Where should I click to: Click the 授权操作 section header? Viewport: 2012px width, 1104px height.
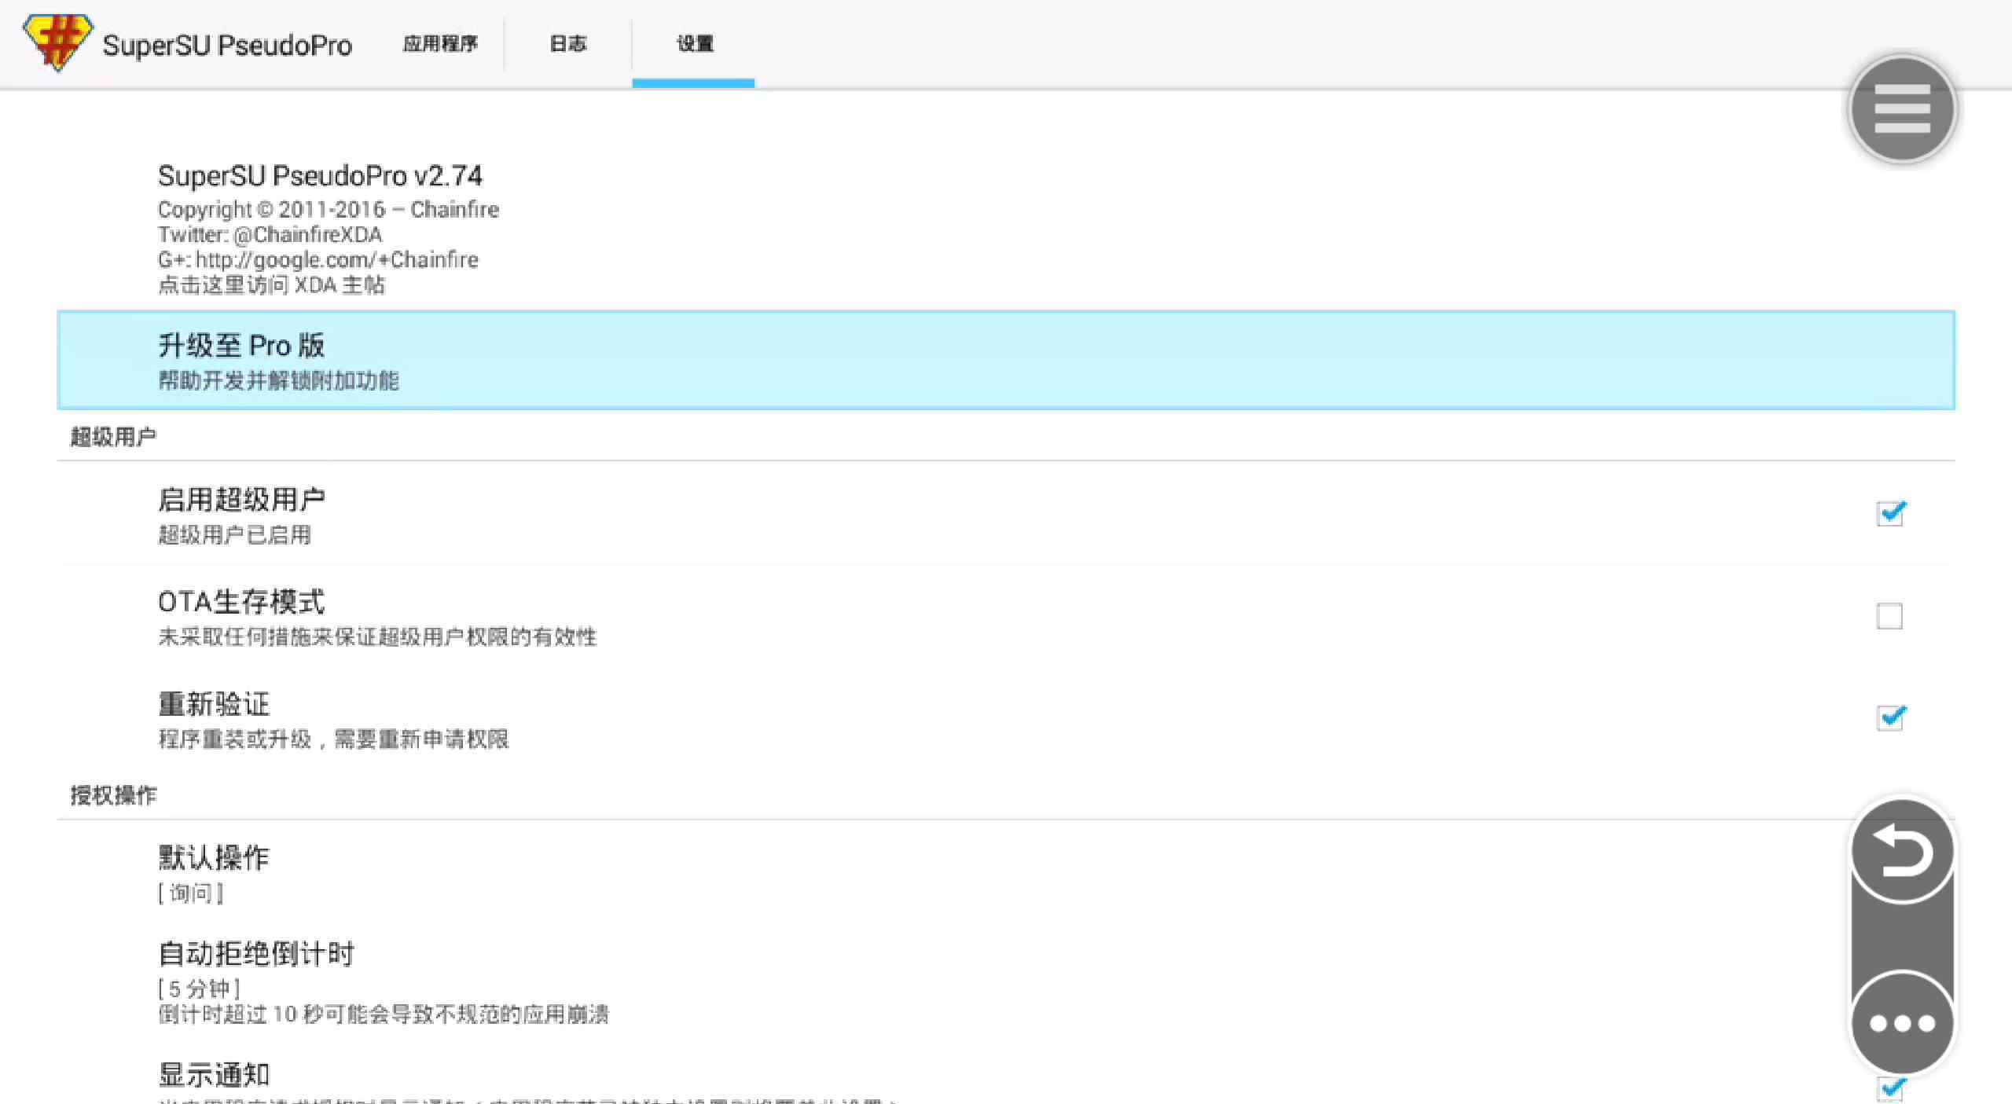[x=113, y=795]
